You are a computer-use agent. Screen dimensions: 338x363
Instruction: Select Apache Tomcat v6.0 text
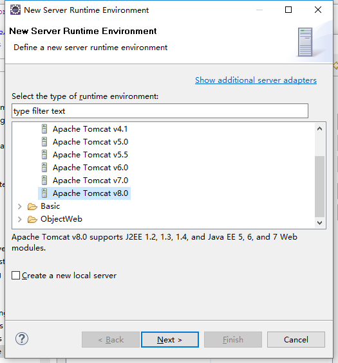tap(90, 168)
